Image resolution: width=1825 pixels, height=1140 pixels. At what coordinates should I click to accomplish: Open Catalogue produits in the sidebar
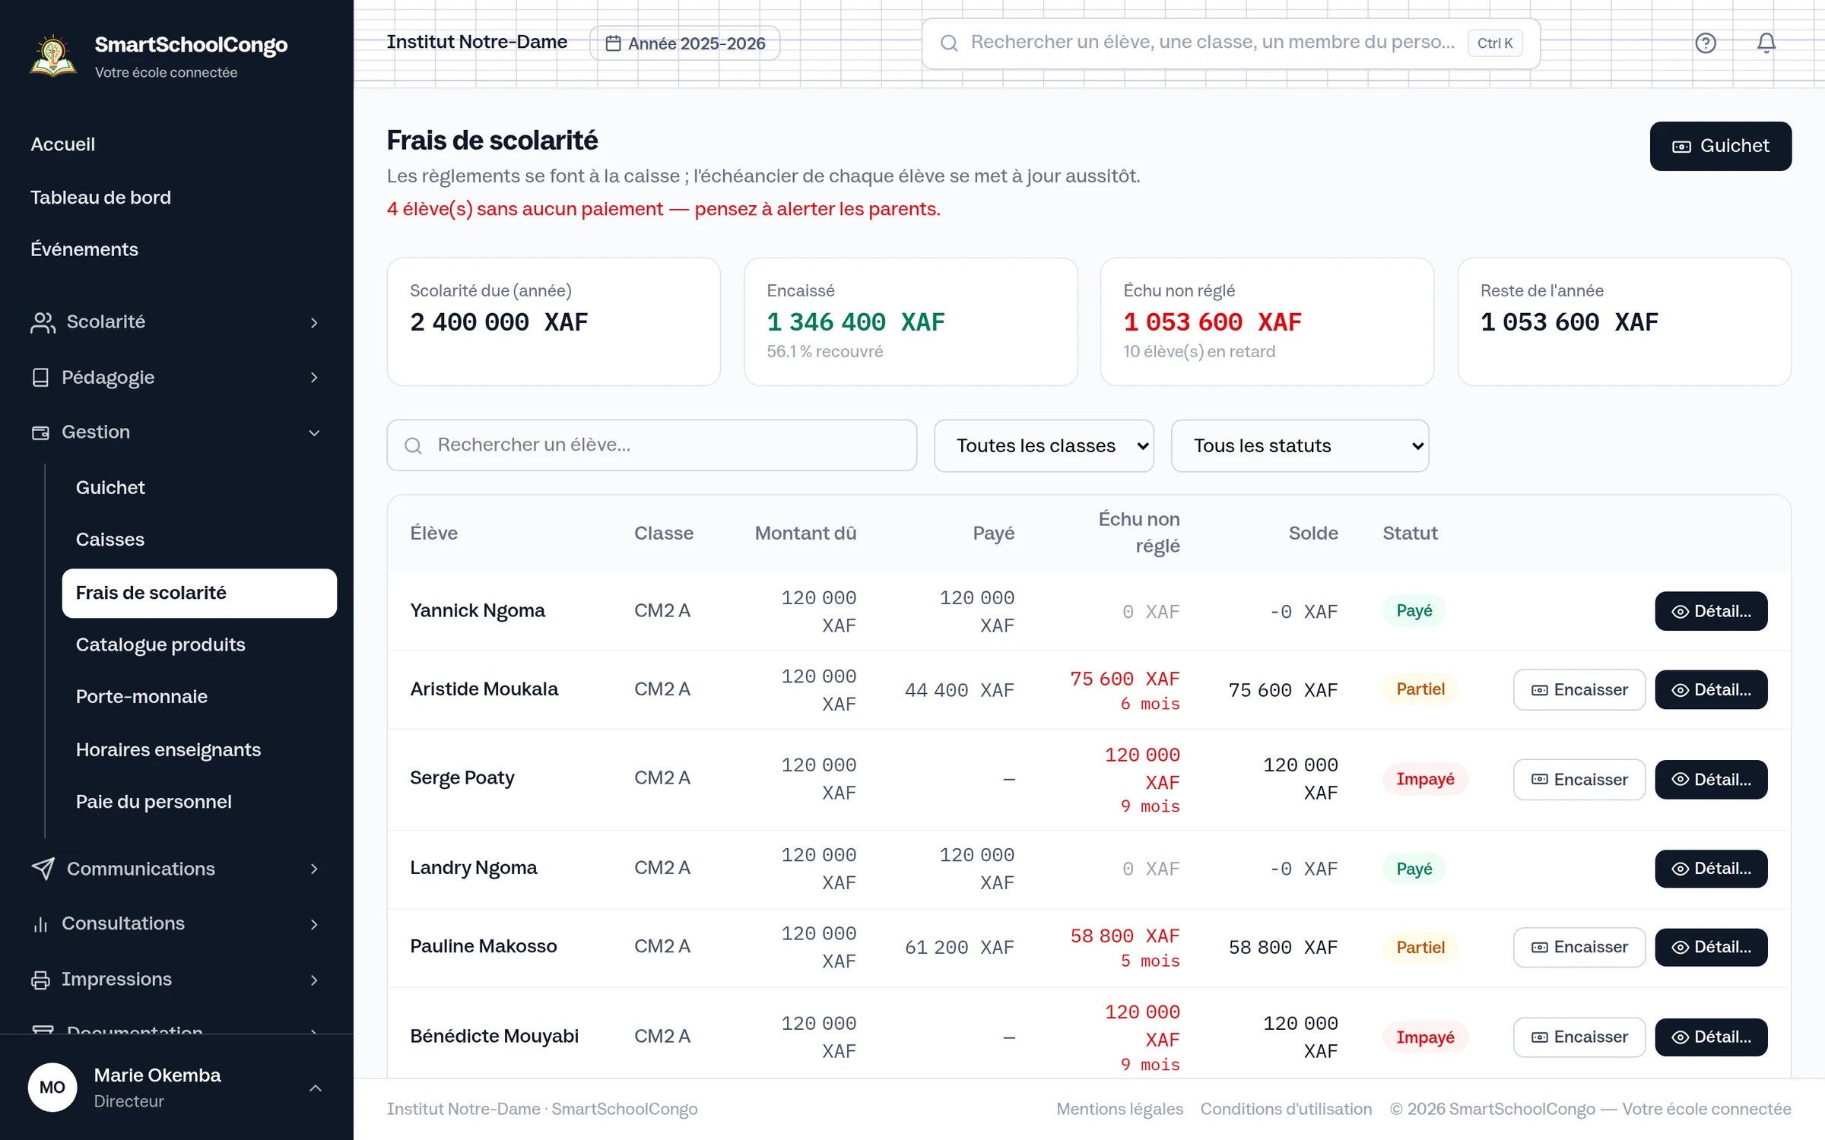point(160,645)
